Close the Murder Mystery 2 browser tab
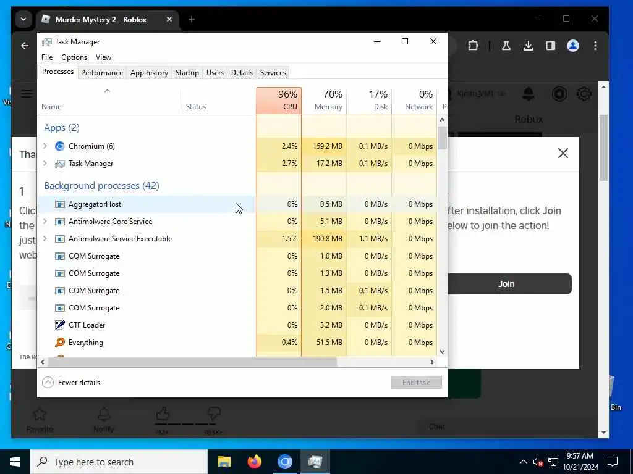Image resolution: width=633 pixels, height=474 pixels. (x=169, y=19)
